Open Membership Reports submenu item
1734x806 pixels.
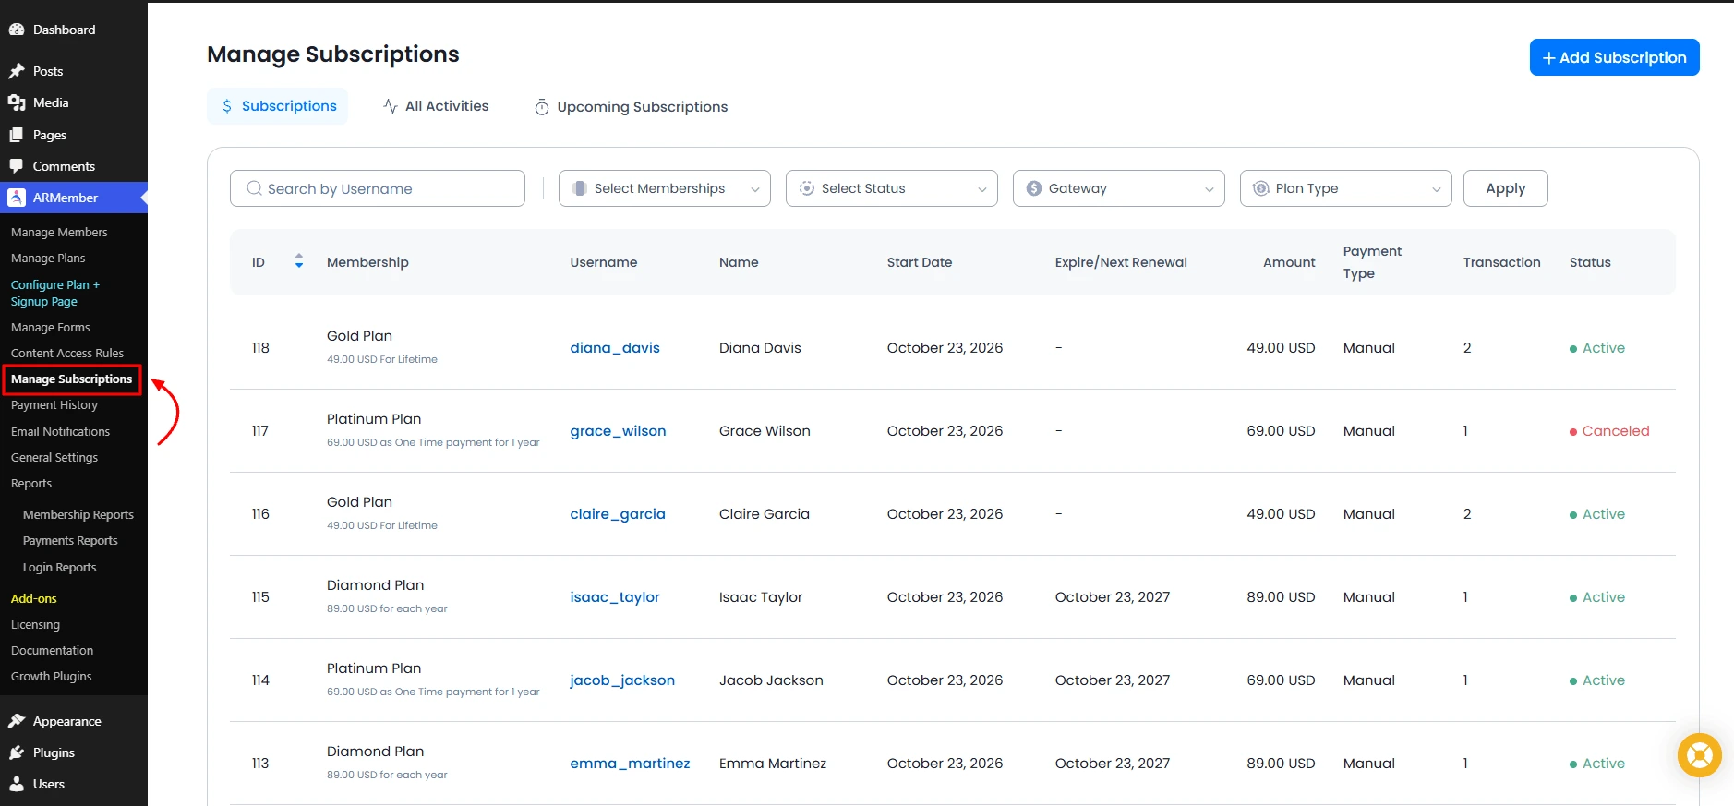click(x=78, y=514)
